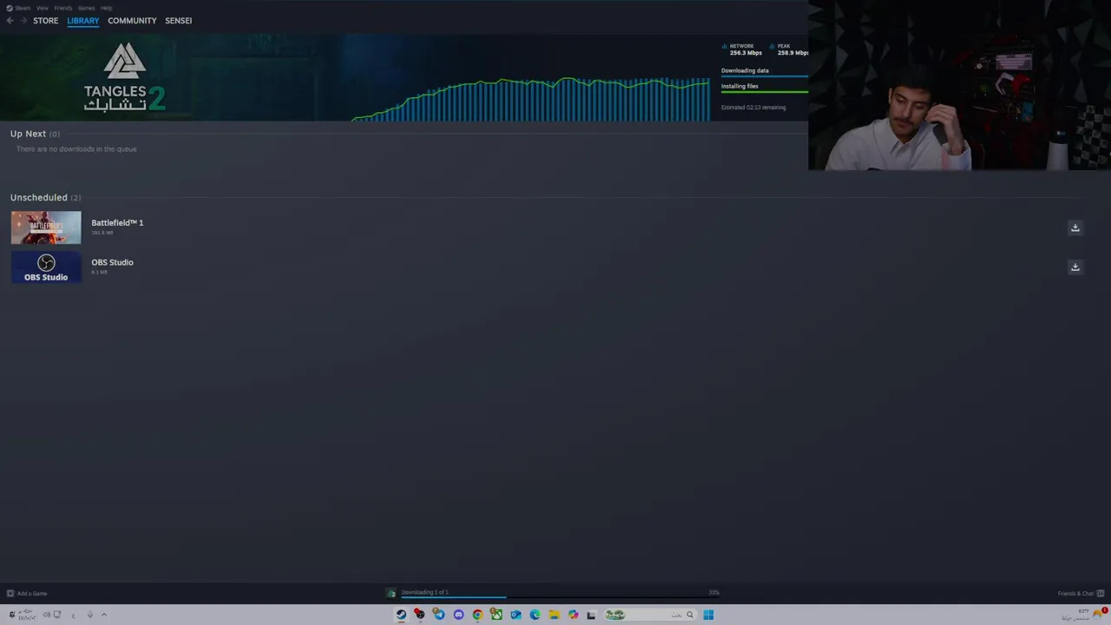Open the View menu
This screenshot has width=1111, height=625.
tap(42, 8)
